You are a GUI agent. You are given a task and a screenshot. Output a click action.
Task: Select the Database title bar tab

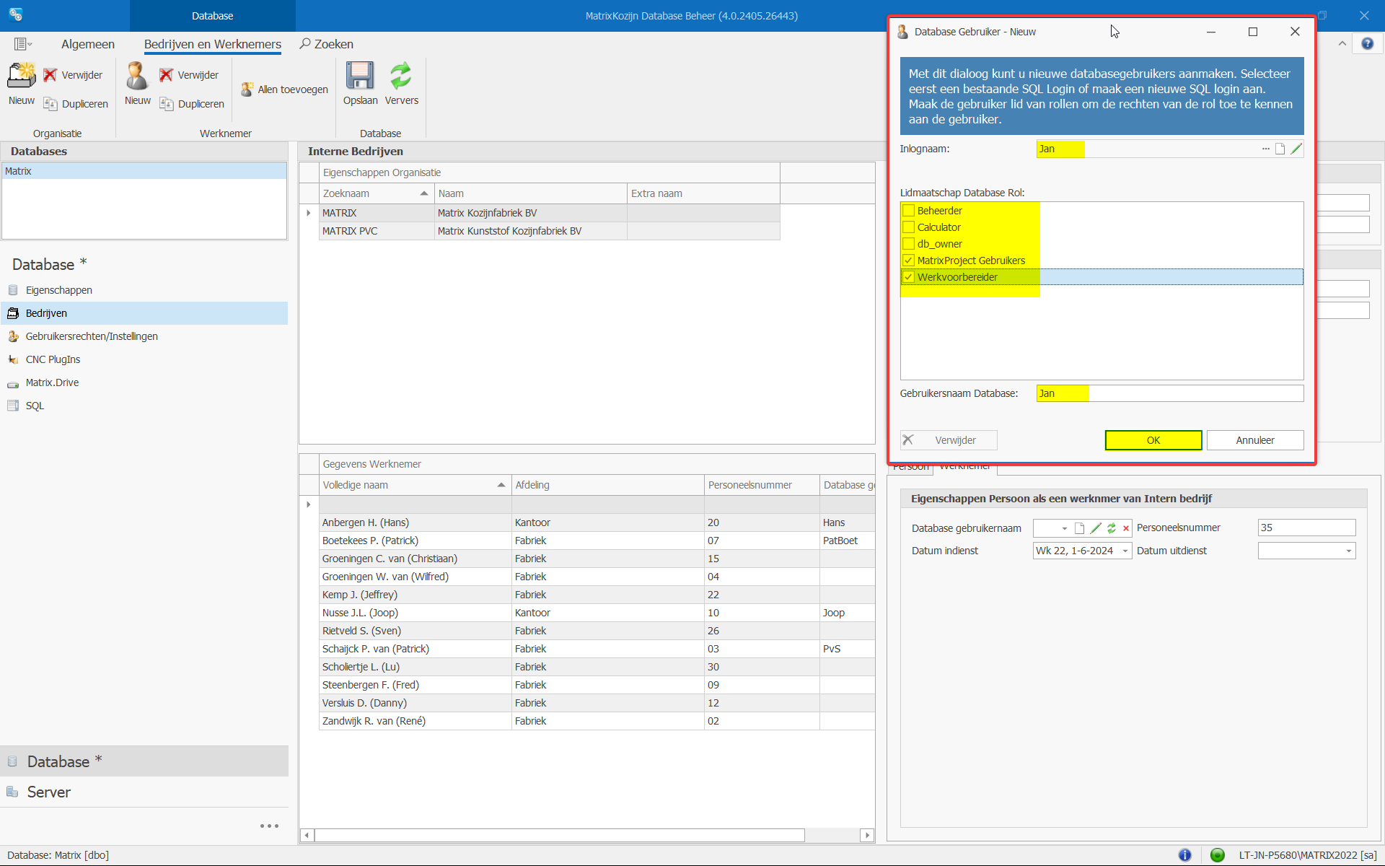click(213, 15)
